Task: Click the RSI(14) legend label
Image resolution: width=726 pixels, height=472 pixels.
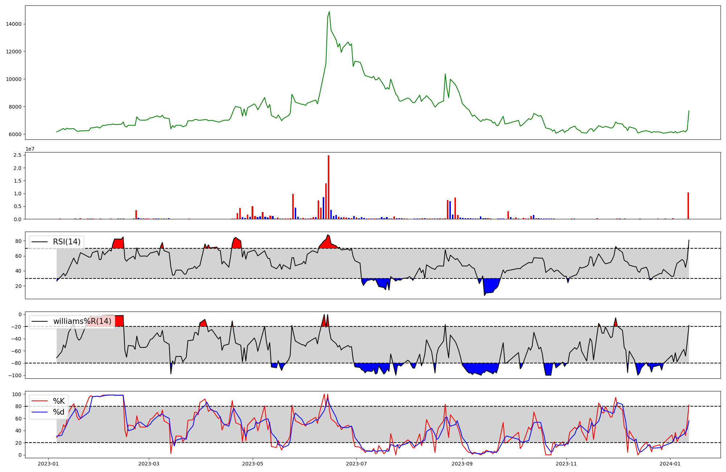Action: point(67,242)
